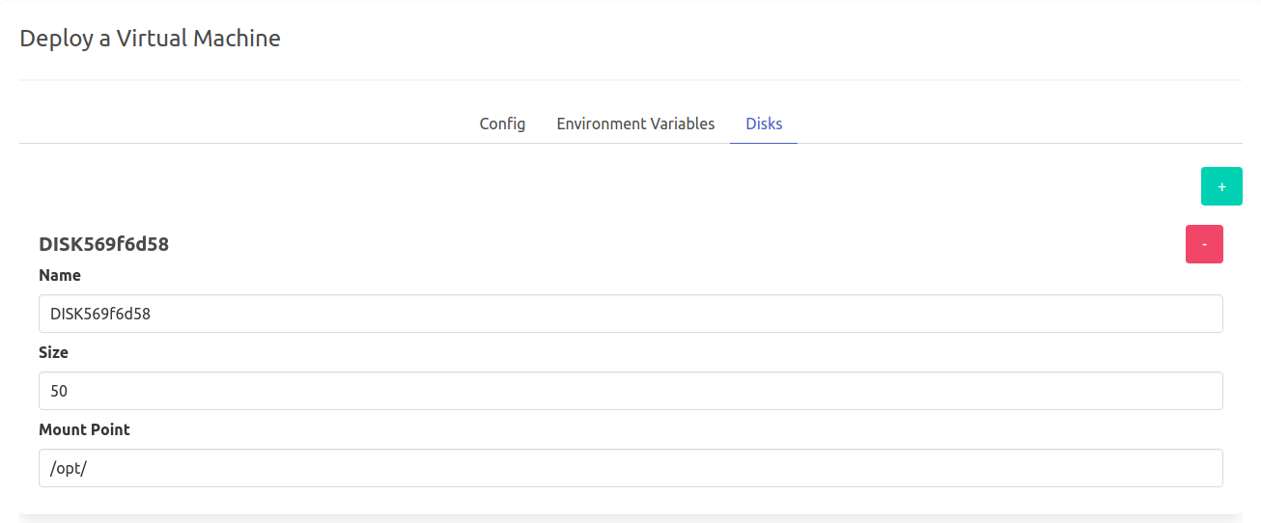The image size is (1261, 523).
Task: Remove disk DISK569f6d58 using red minus button
Action: point(1204,244)
